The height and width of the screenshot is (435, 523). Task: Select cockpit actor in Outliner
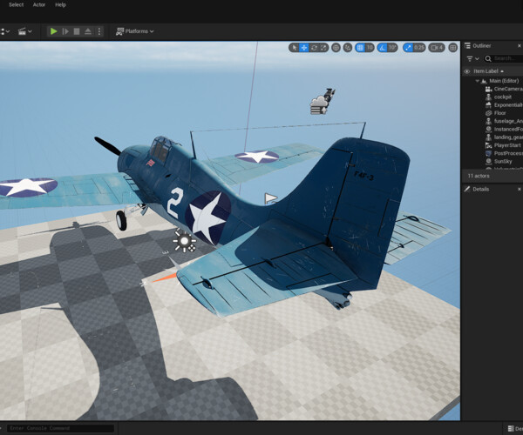pos(504,97)
